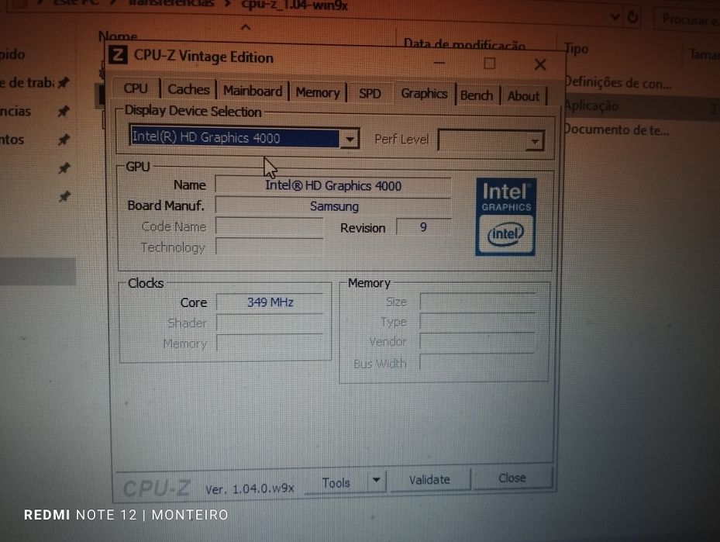Click the Tools button
Image resolution: width=720 pixels, height=542 pixels.
(336, 483)
